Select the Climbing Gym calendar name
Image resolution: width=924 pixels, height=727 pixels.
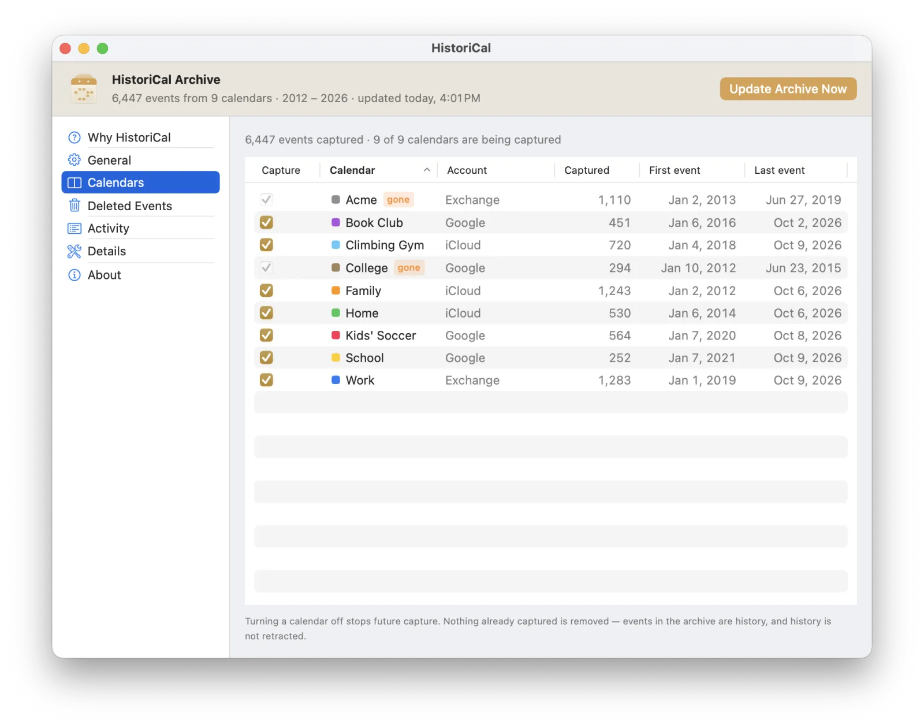385,245
